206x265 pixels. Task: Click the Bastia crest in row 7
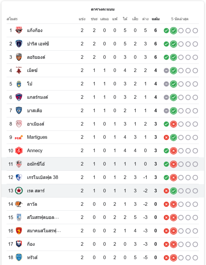(x=19, y=111)
